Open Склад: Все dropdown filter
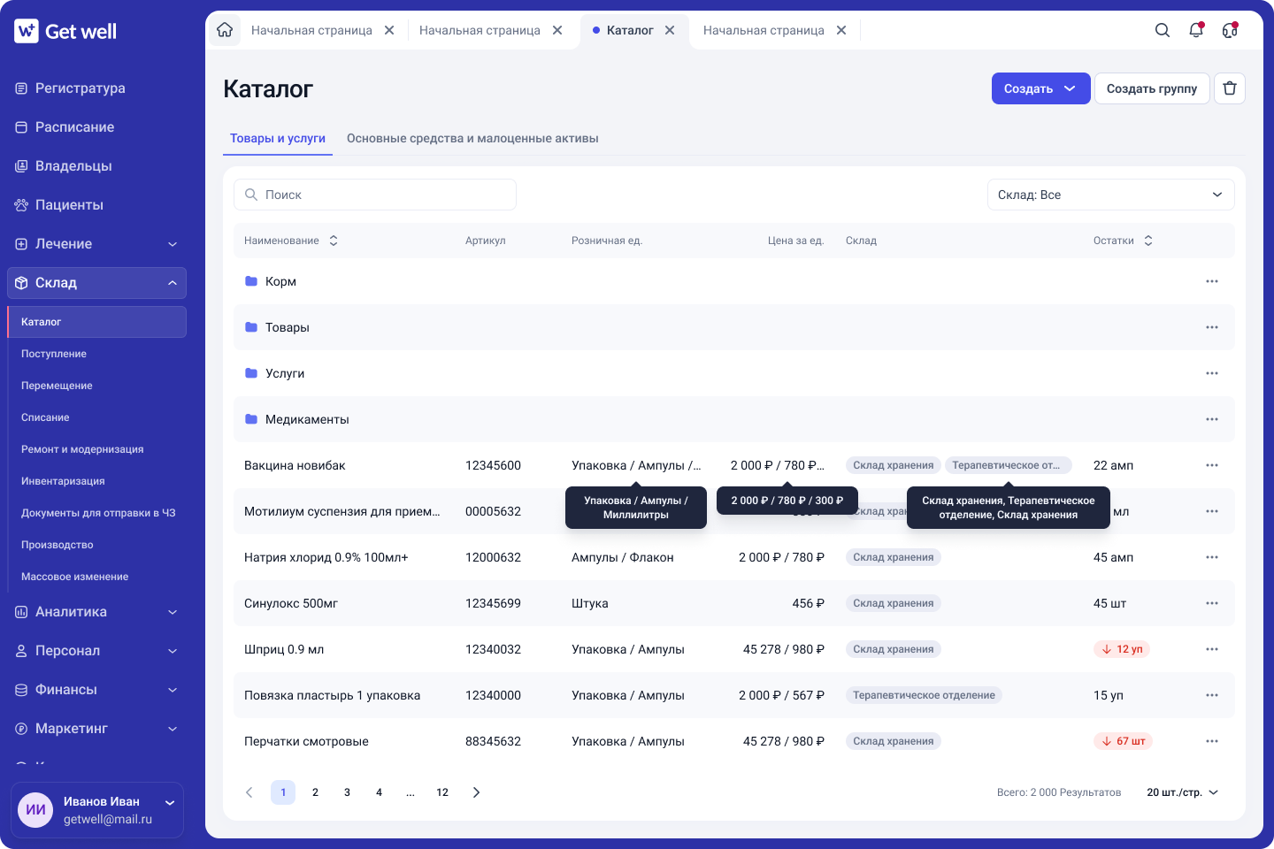This screenshot has height=849, width=1274. coord(1110,195)
